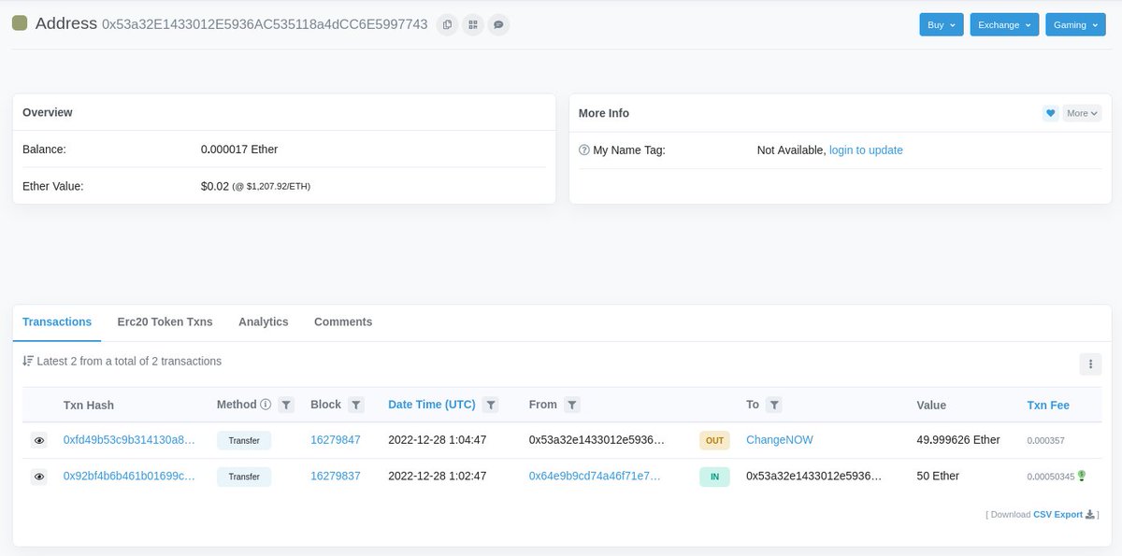Screen dimensions: 1122x556
Task: Favorite this address with the heart icon
Action: click(1050, 112)
